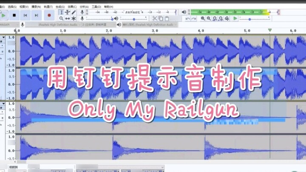Pick the Multi-tool asterisk icon
Screen dimensions: 306x172
coord(74,19)
